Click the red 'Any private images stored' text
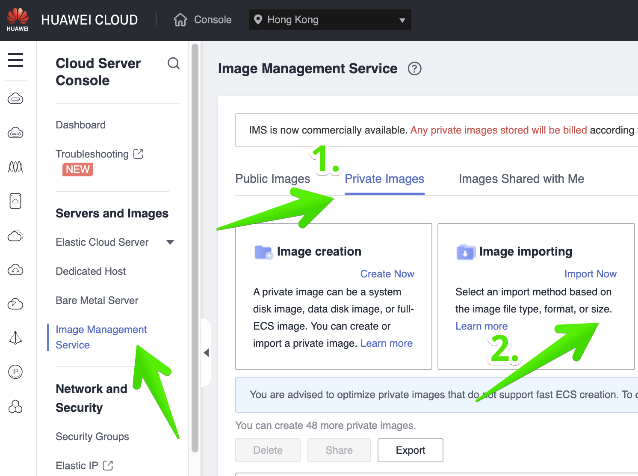Screen dimensions: 638x476 (x=499, y=130)
